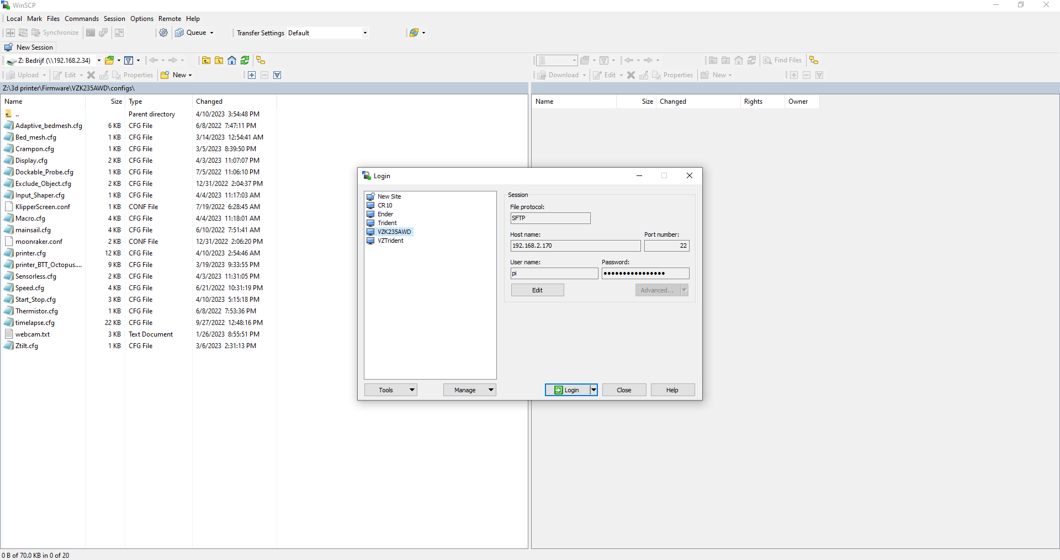Refresh the local directory listing
The height and width of the screenshot is (560, 1060).
[245, 61]
